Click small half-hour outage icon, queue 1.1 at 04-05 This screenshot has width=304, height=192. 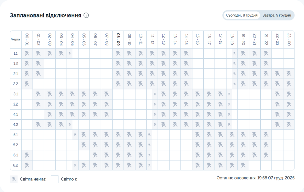(x=70, y=53)
